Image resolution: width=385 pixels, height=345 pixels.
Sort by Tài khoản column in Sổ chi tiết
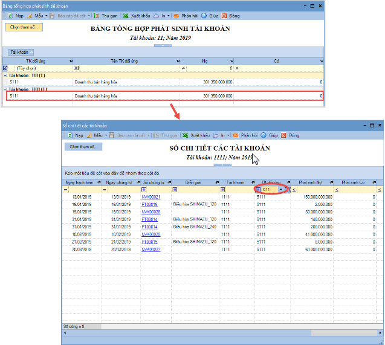click(x=235, y=182)
